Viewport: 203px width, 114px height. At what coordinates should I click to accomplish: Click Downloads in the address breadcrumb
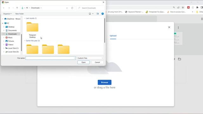[35, 8]
